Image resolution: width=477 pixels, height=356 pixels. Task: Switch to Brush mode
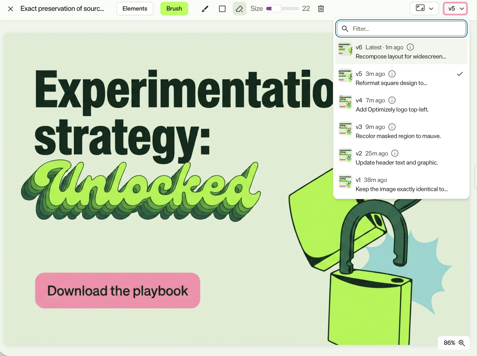(x=174, y=9)
